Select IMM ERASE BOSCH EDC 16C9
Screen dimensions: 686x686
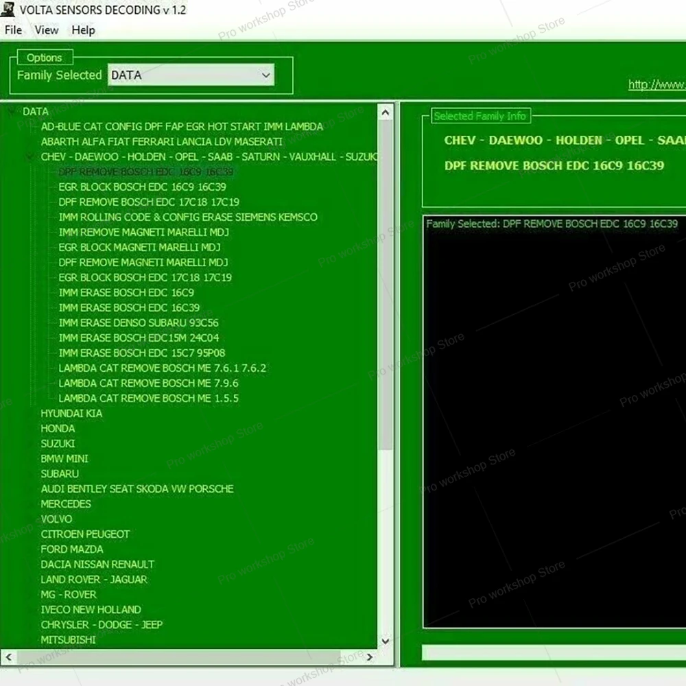(x=126, y=293)
